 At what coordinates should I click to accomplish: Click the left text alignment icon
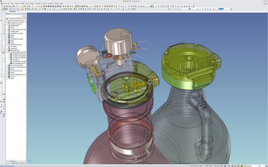click(206, 9)
